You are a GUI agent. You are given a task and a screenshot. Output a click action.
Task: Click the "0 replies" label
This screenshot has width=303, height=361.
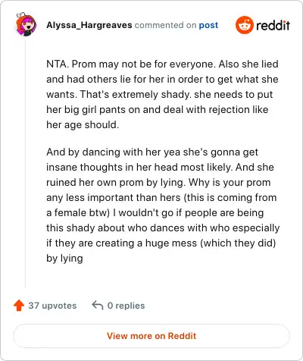(x=126, y=306)
